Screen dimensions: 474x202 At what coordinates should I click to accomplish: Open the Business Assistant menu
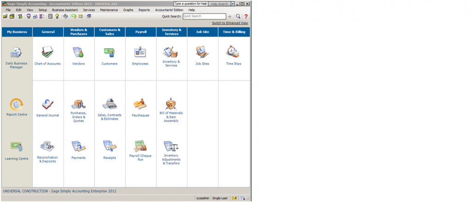(64, 10)
